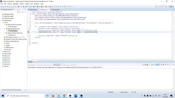
Task: Open Firefox from the taskbar
Action: click(x=53, y=96)
